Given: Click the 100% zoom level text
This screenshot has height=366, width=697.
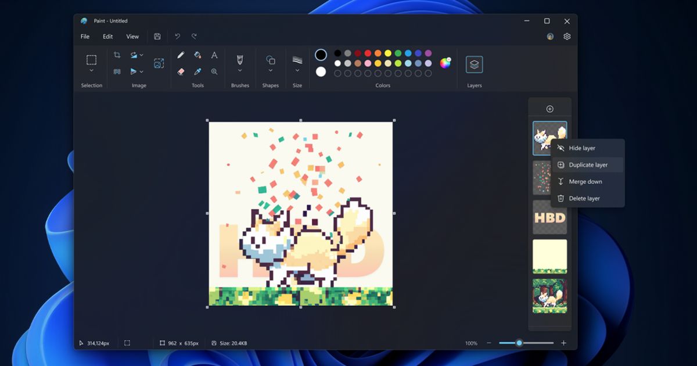Looking at the screenshot, I should point(471,343).
